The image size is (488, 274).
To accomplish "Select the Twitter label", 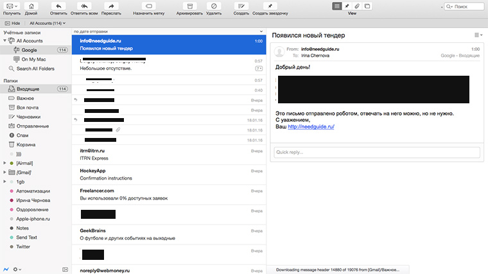I will pyautogui.click(x=35, y=246).
